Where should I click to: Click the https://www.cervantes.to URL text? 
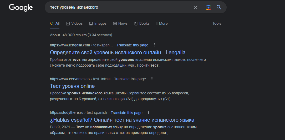point(70,79)
